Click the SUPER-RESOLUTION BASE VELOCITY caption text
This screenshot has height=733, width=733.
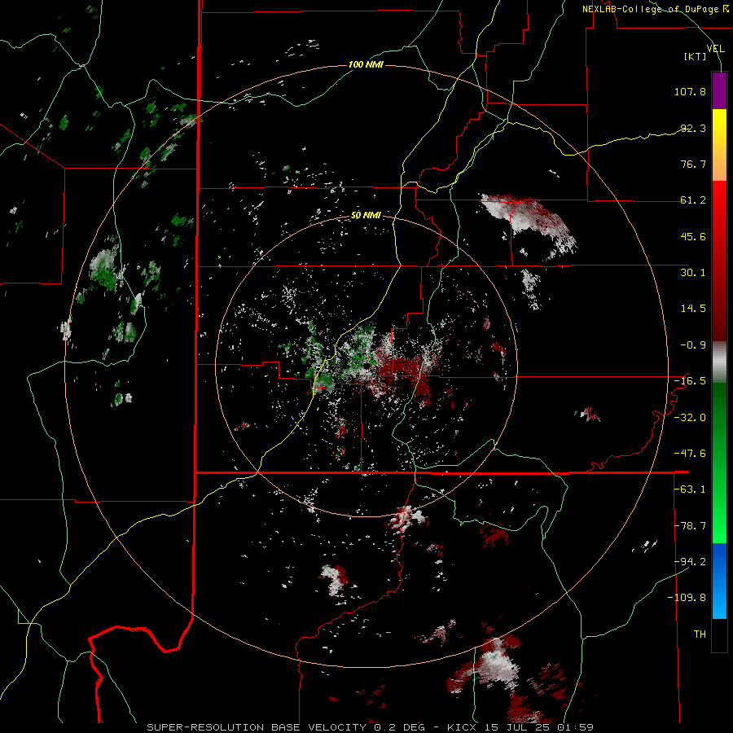257,727
